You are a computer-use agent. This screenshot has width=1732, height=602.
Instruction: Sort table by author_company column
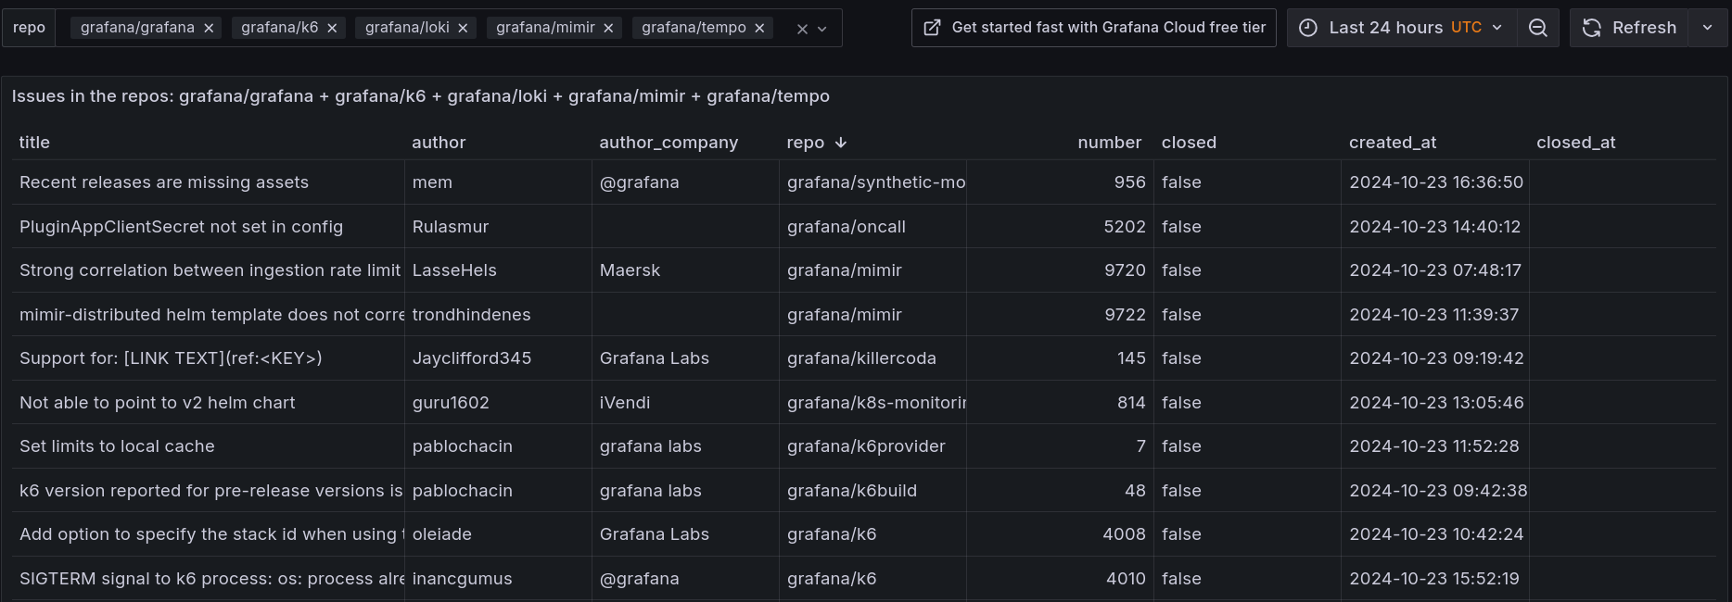pos(669,143)
